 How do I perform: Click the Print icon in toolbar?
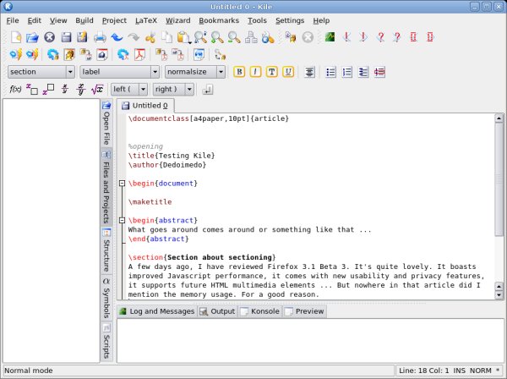[x=100, y=37]
